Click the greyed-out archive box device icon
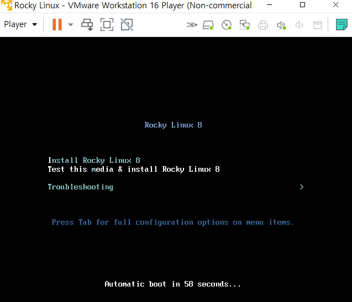 [x=318, y=25]
